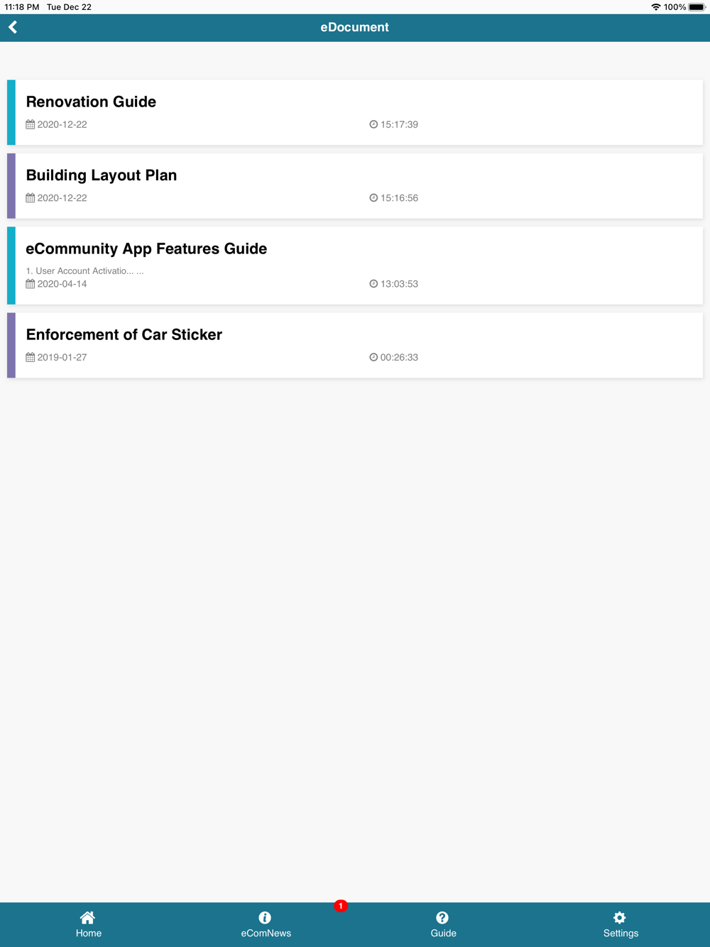
Task: Switch to the Guide tab label
Action: coord(443,934)
